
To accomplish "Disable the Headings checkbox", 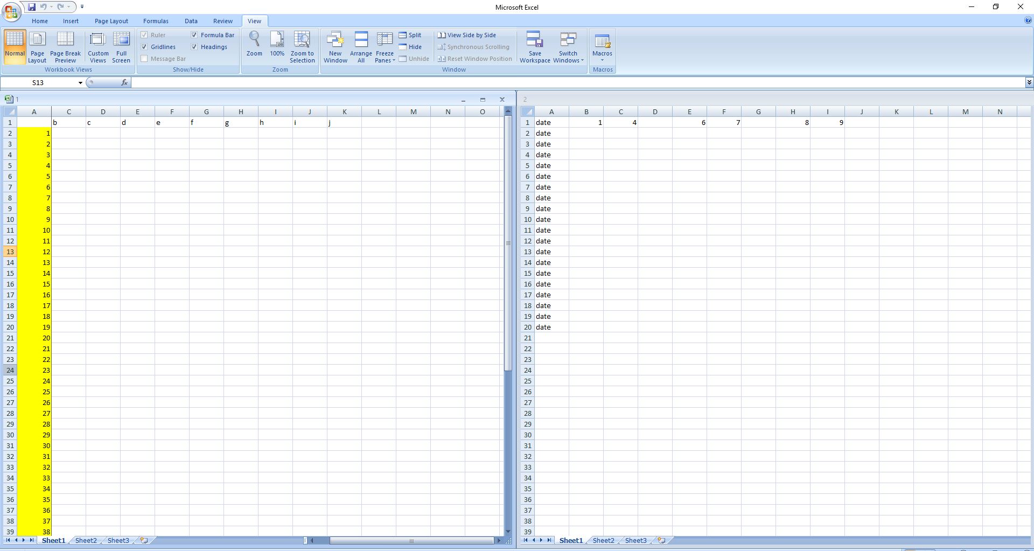I will coord(194,47).
